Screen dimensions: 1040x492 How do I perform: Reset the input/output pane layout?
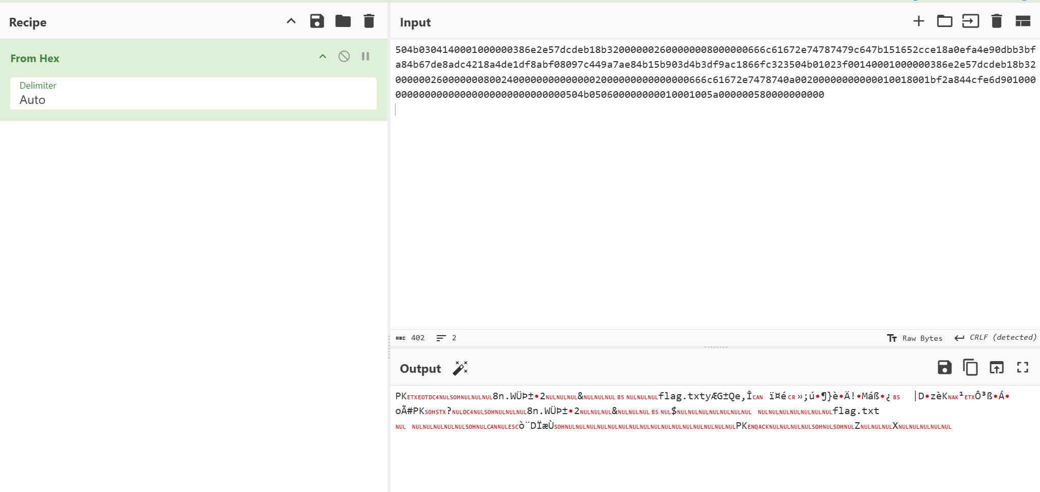1023,21
